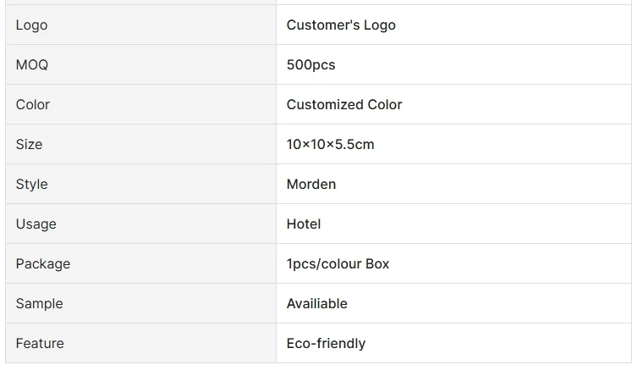Click the Logo label cell
632x365 pixels.
tap(31, 25)
